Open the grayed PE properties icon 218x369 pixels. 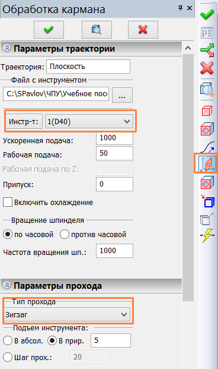207,33
